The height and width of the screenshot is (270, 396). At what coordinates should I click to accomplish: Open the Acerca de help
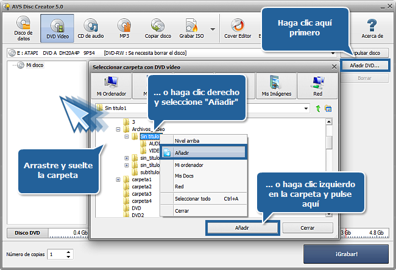coord(372,28)
